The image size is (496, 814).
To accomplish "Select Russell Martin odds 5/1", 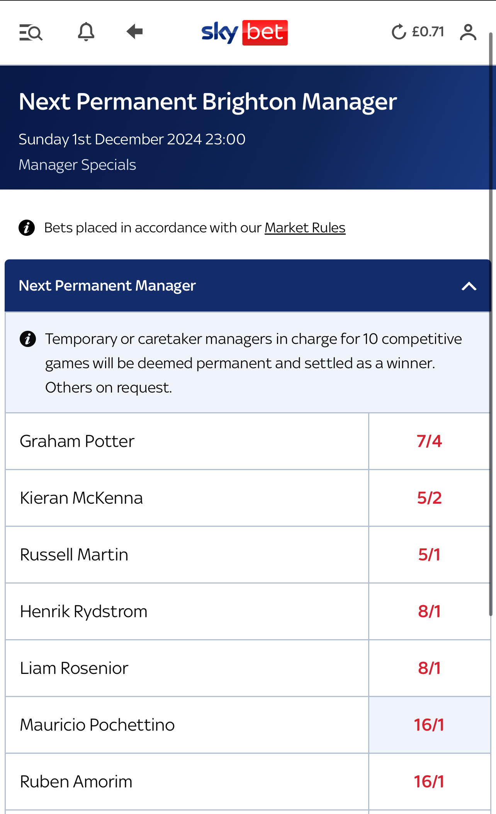I will pyautogui.click(x=429, y=555).
